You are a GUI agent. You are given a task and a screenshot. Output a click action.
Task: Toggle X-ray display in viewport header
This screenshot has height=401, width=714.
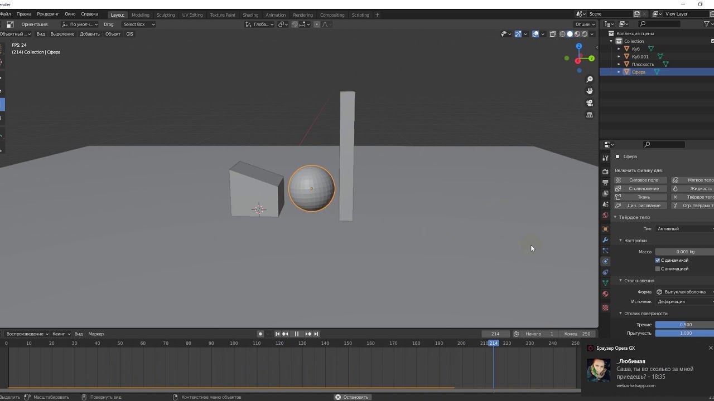[553, 34]
